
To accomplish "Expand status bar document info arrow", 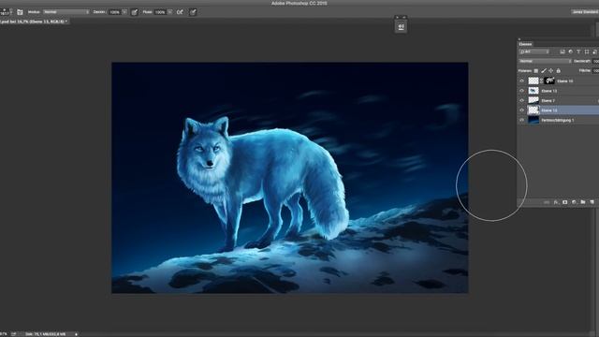I will pos(76,334).
